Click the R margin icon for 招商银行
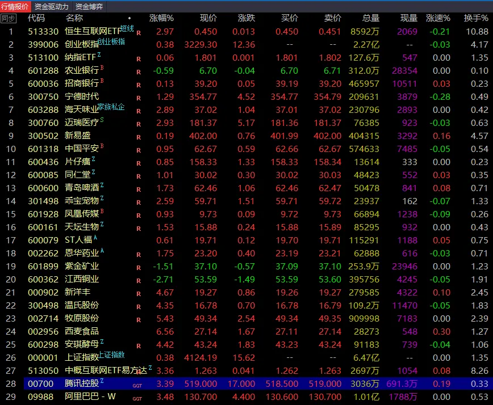The width and height of the screenshot is (493, 405). 139,85
